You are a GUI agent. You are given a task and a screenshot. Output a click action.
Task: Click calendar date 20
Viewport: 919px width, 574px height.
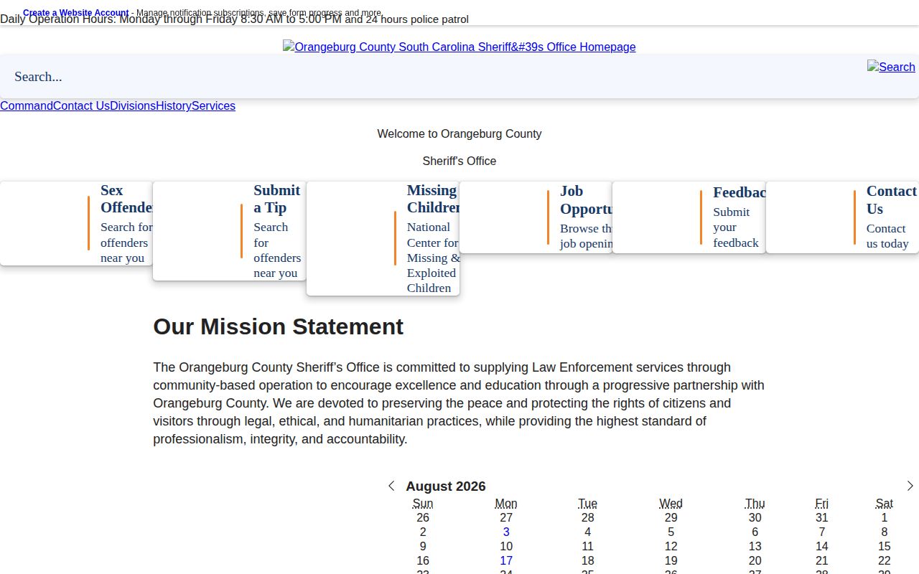[755, 560]
